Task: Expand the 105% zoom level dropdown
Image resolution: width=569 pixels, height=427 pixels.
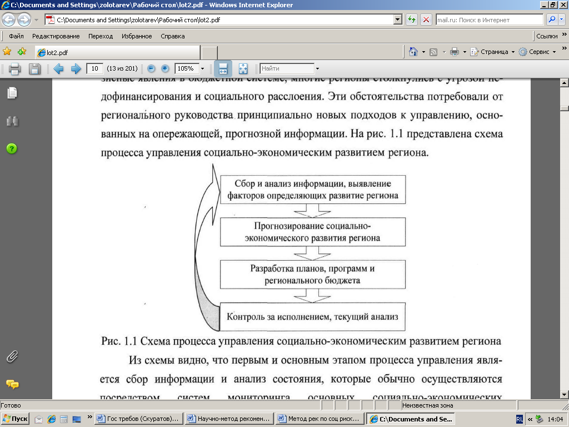Action: (x=202, y=68)
